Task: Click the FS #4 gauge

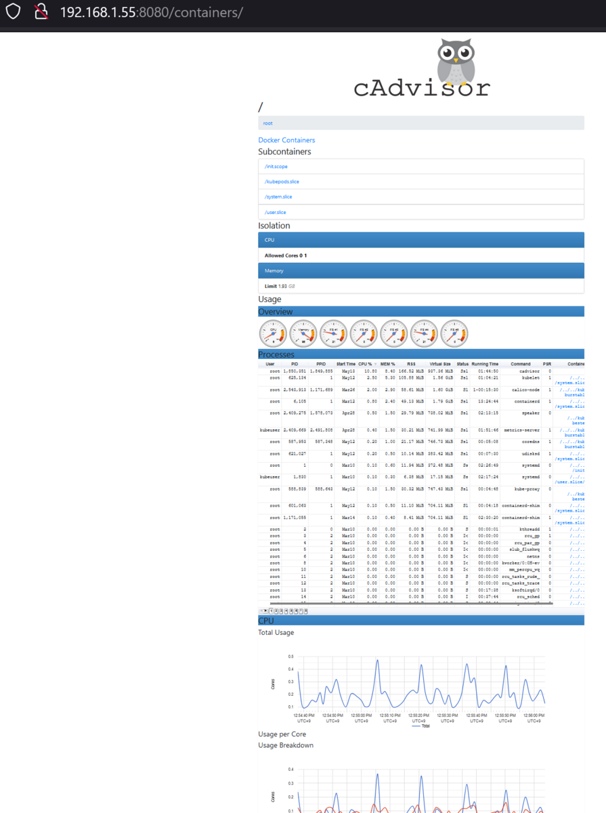Action: point(425,334)
